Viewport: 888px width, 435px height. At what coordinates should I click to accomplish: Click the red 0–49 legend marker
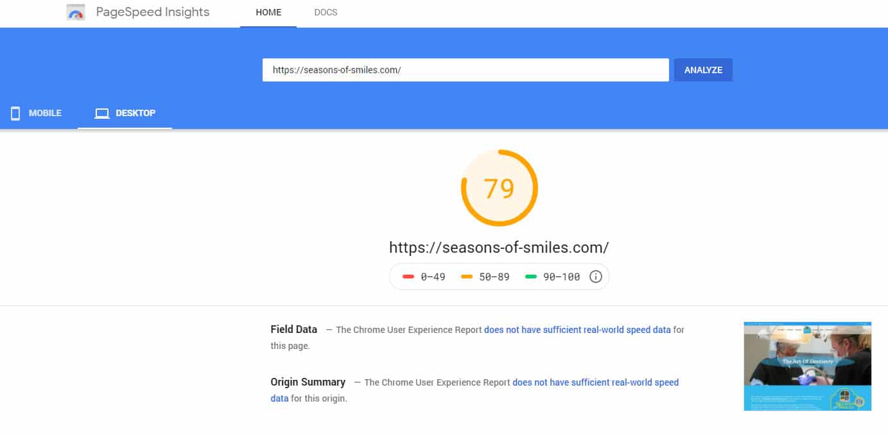pyautogui.click(x=408, y=277)
